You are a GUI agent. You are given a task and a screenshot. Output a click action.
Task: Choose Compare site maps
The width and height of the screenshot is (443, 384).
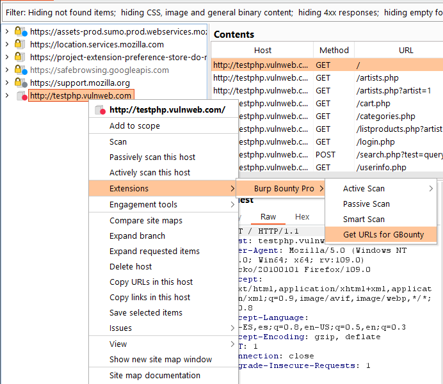point(163,221)
